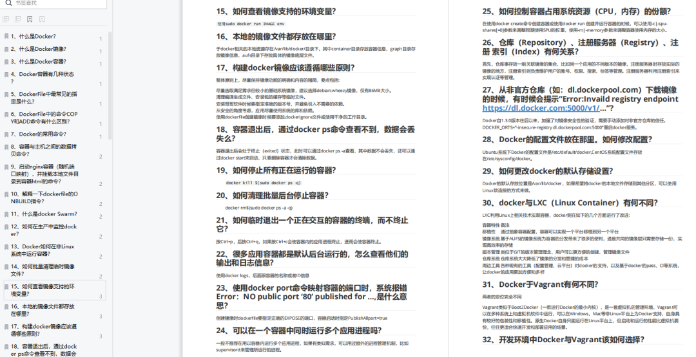Click heading 22、很多应用容器都是默认后台运行的
The image size is (696, 357).
312,258
